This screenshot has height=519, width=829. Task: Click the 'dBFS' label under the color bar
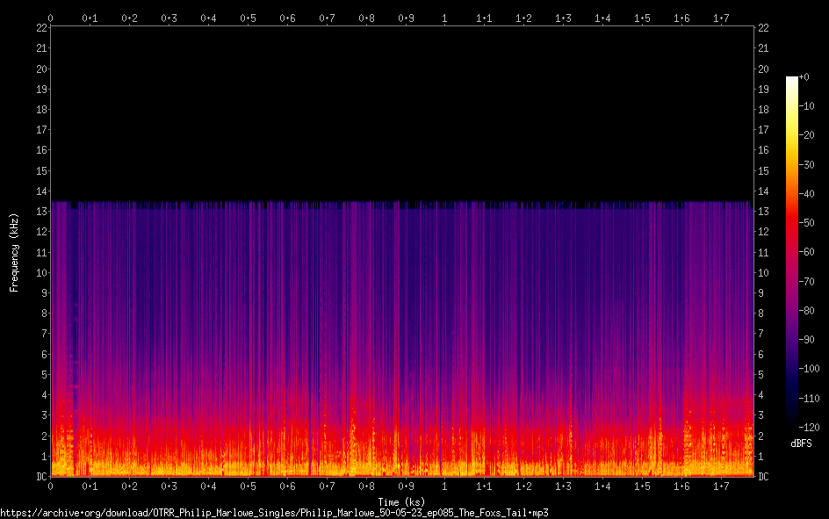pyautogui.click(x=800, y=443)
